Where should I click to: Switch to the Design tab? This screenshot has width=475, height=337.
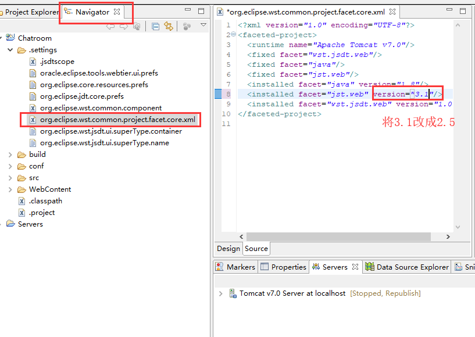[228, 249]
